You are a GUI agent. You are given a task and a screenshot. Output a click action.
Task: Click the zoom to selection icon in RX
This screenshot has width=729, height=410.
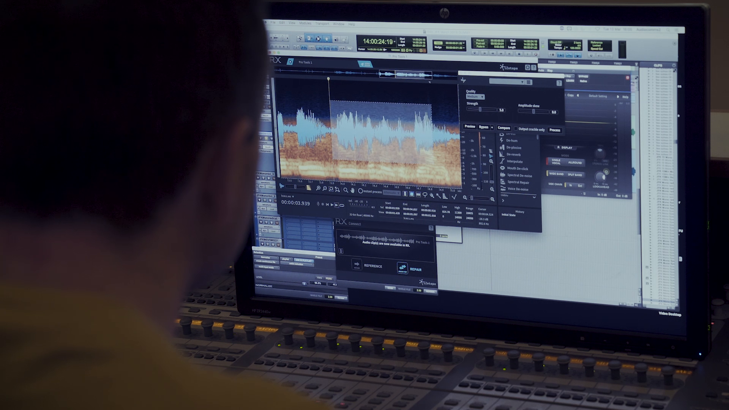[x=331, y=189]
